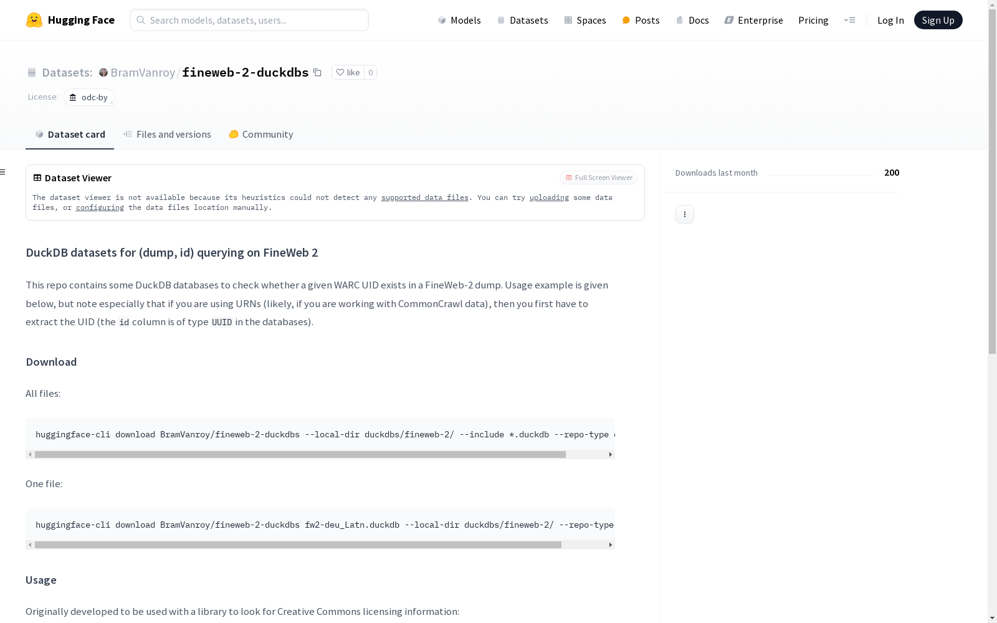Go to Spaces
Viewport: 997px width, 623px height.
coord(584,20)
